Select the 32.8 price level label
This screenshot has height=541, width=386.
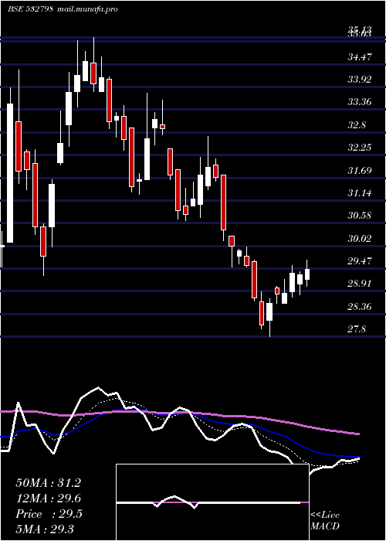coord(357,125)
